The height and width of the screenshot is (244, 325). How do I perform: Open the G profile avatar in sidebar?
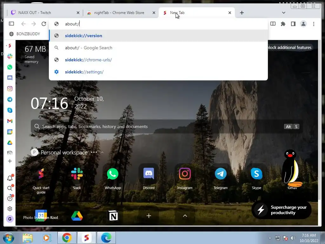[10, 219]
